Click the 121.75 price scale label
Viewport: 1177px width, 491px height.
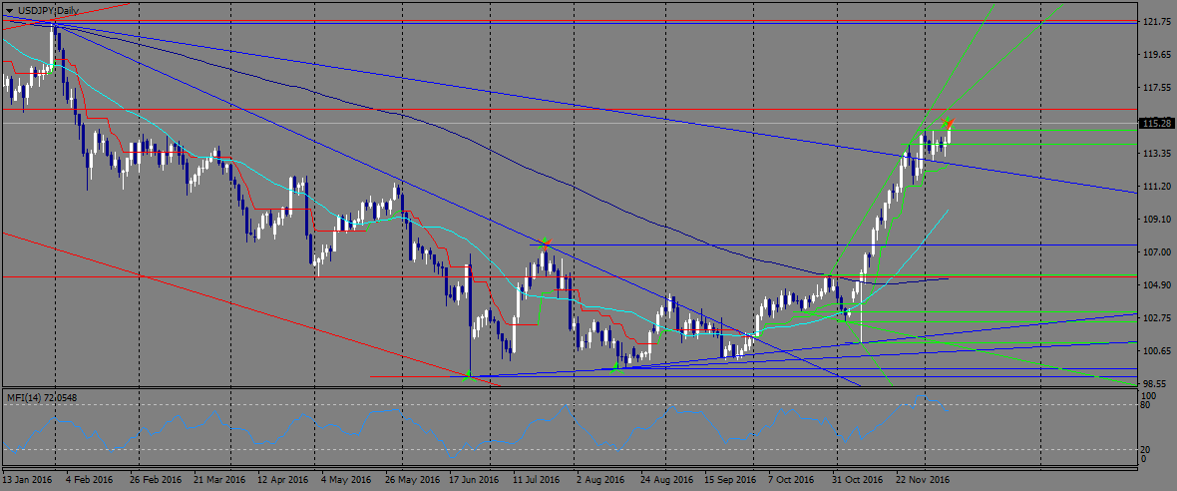tap(1156, 22)
